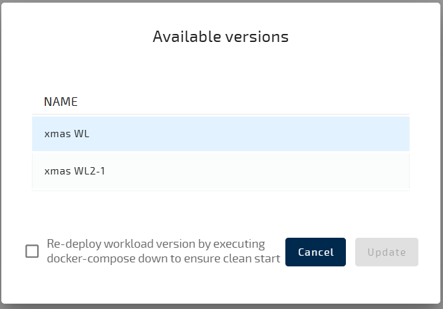Click the Re-deploy workload version label text
The image size is (443, 309).
(156, 244)
